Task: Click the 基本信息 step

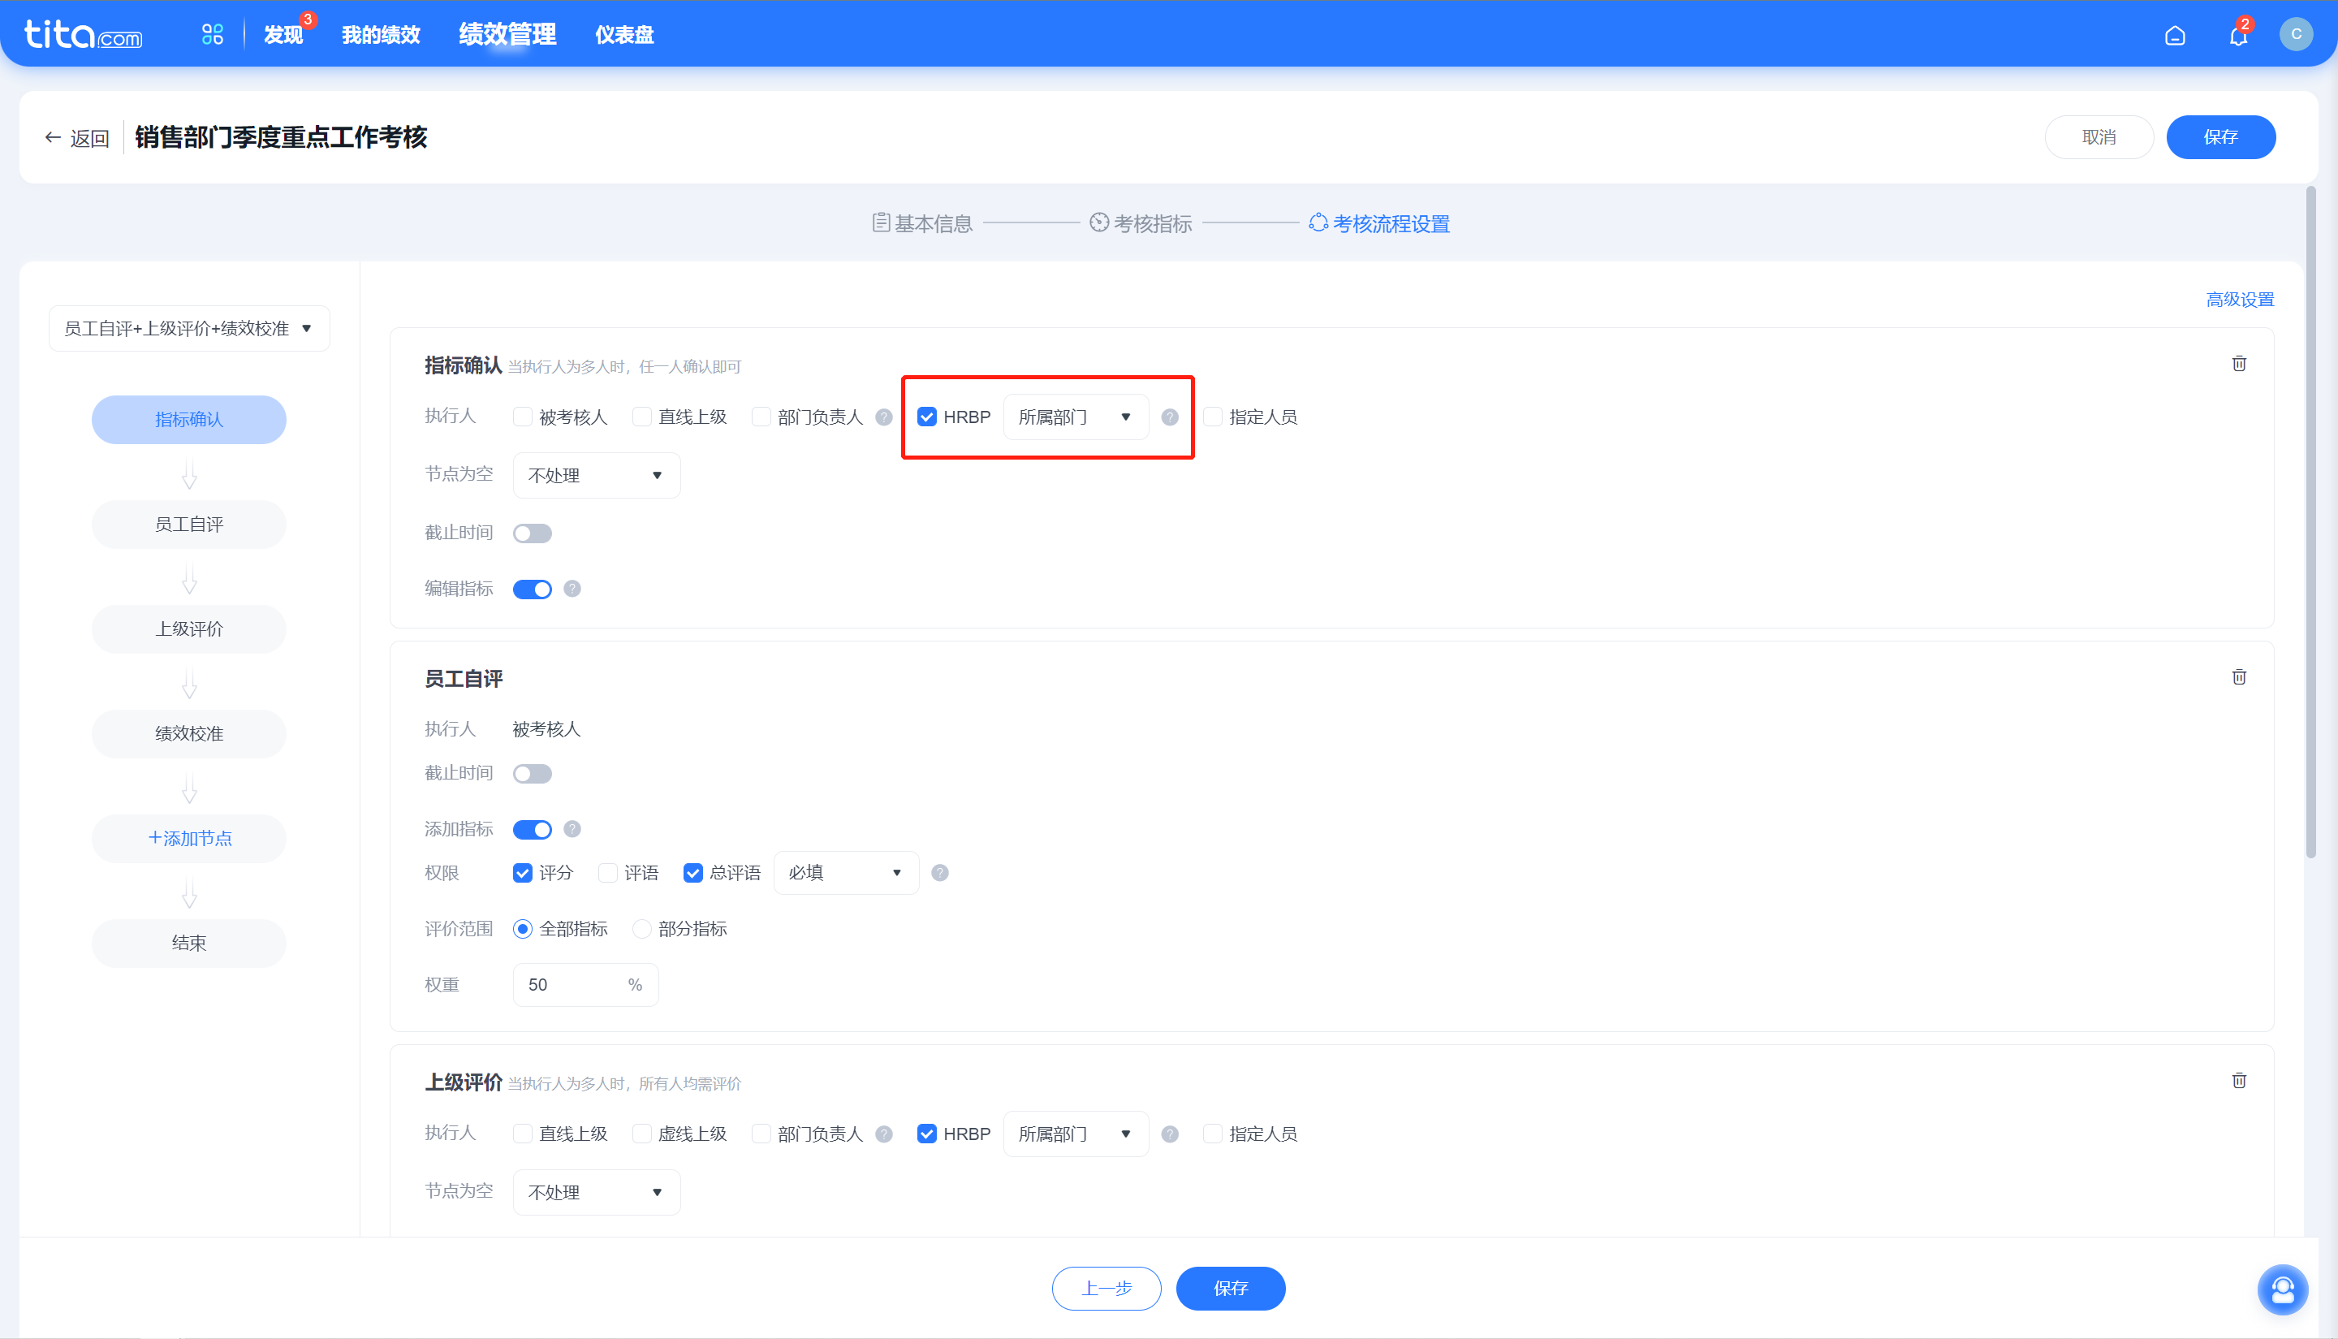Action: pos(922,223)
